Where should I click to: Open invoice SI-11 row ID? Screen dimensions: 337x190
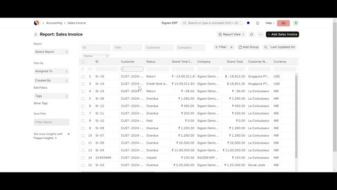[100, 113]
